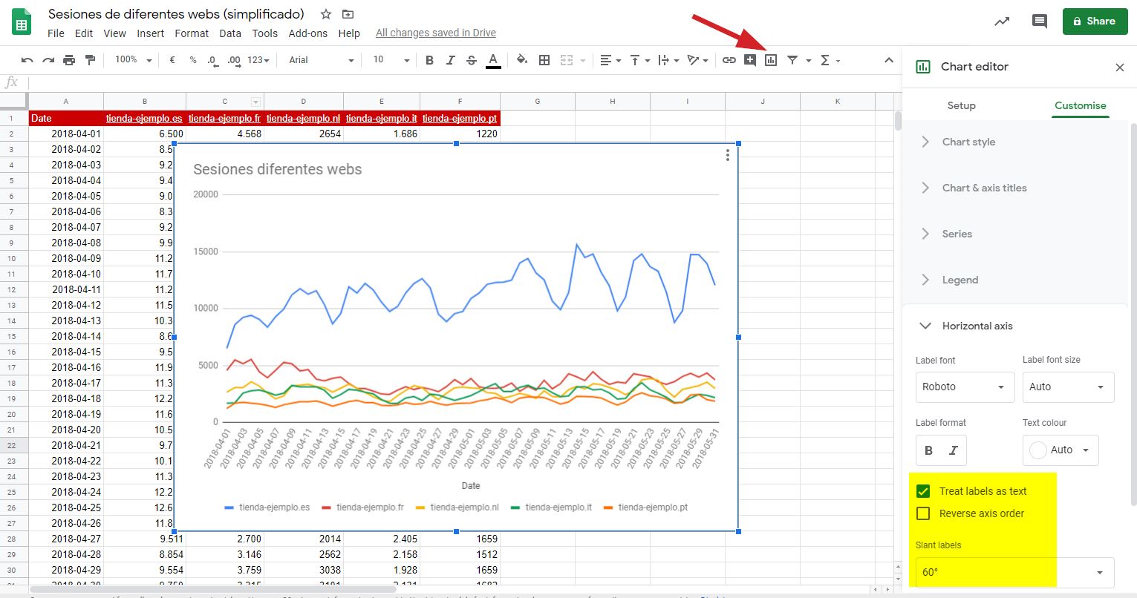
Task: Expand the Chart style section
Action: [968, 142]
